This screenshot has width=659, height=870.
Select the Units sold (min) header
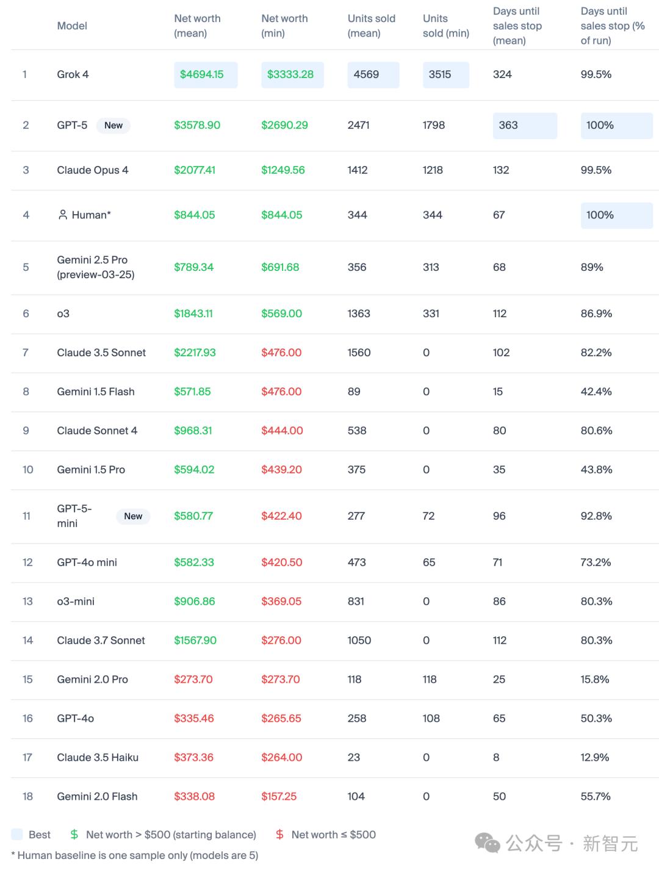click(445, 26)
